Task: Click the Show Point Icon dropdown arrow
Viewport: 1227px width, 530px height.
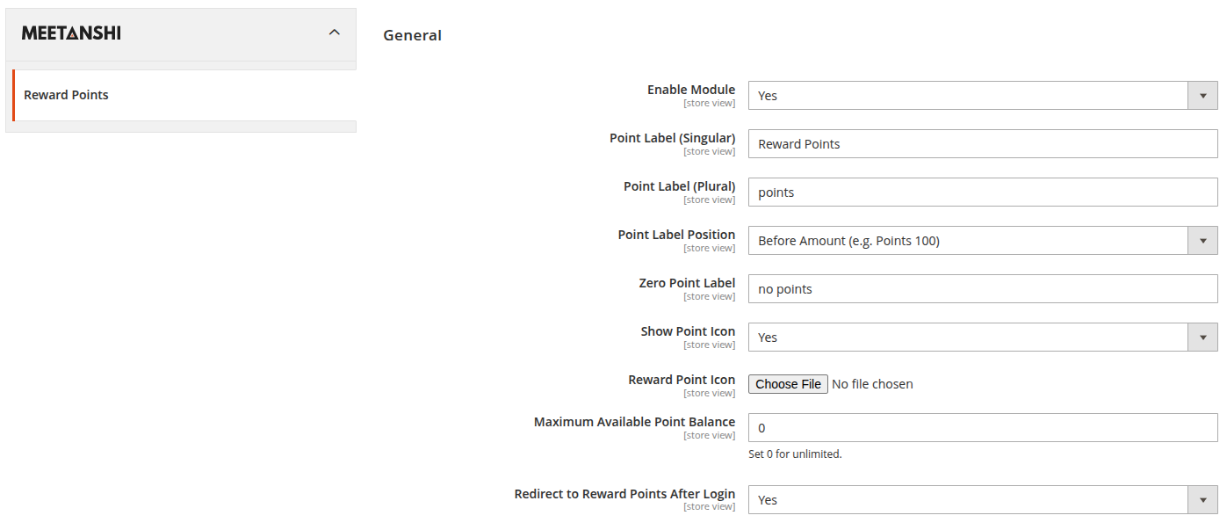Action: pos(1202,338)
